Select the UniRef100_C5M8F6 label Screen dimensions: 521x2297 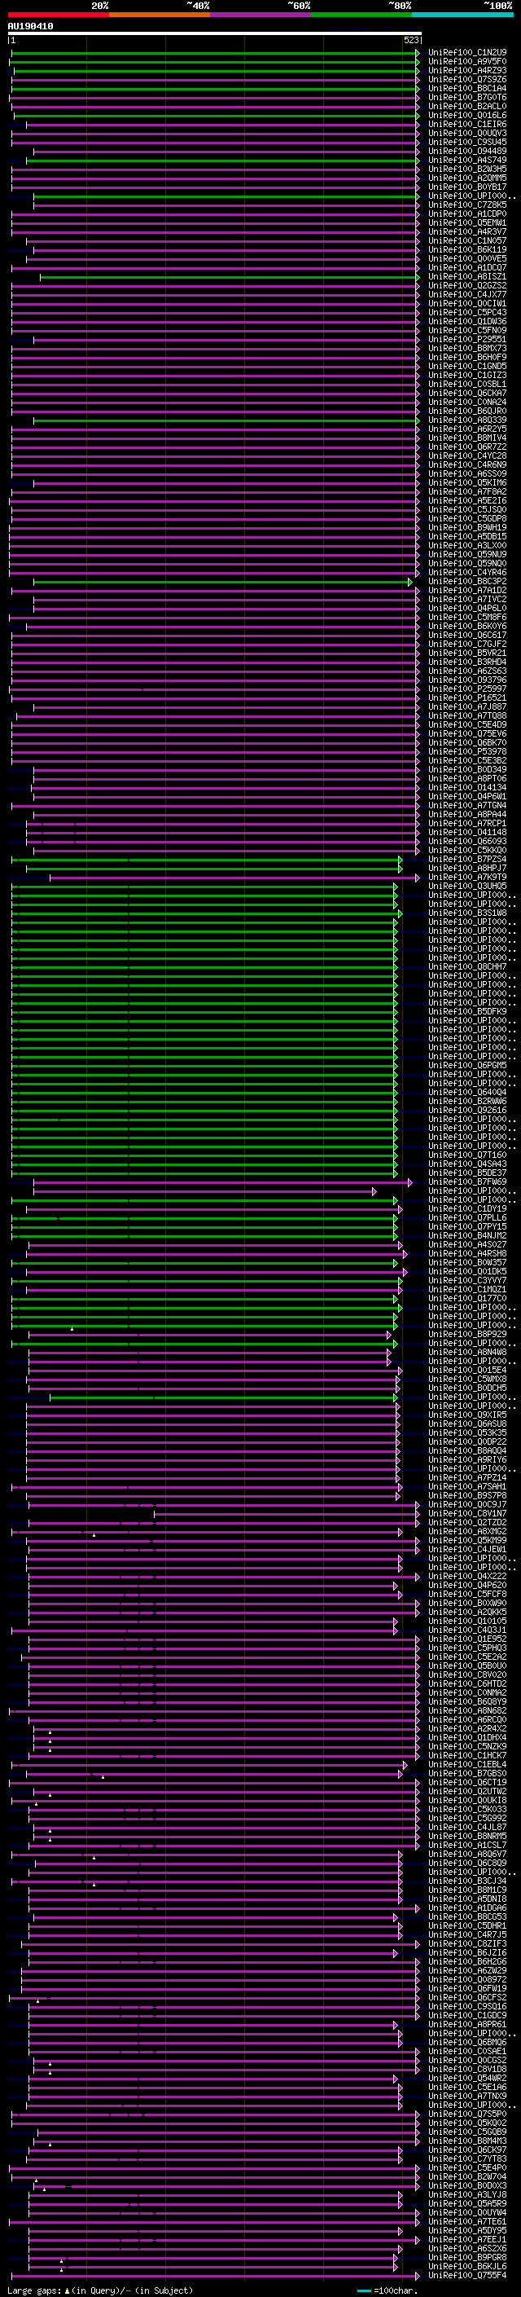pos(467,617)
